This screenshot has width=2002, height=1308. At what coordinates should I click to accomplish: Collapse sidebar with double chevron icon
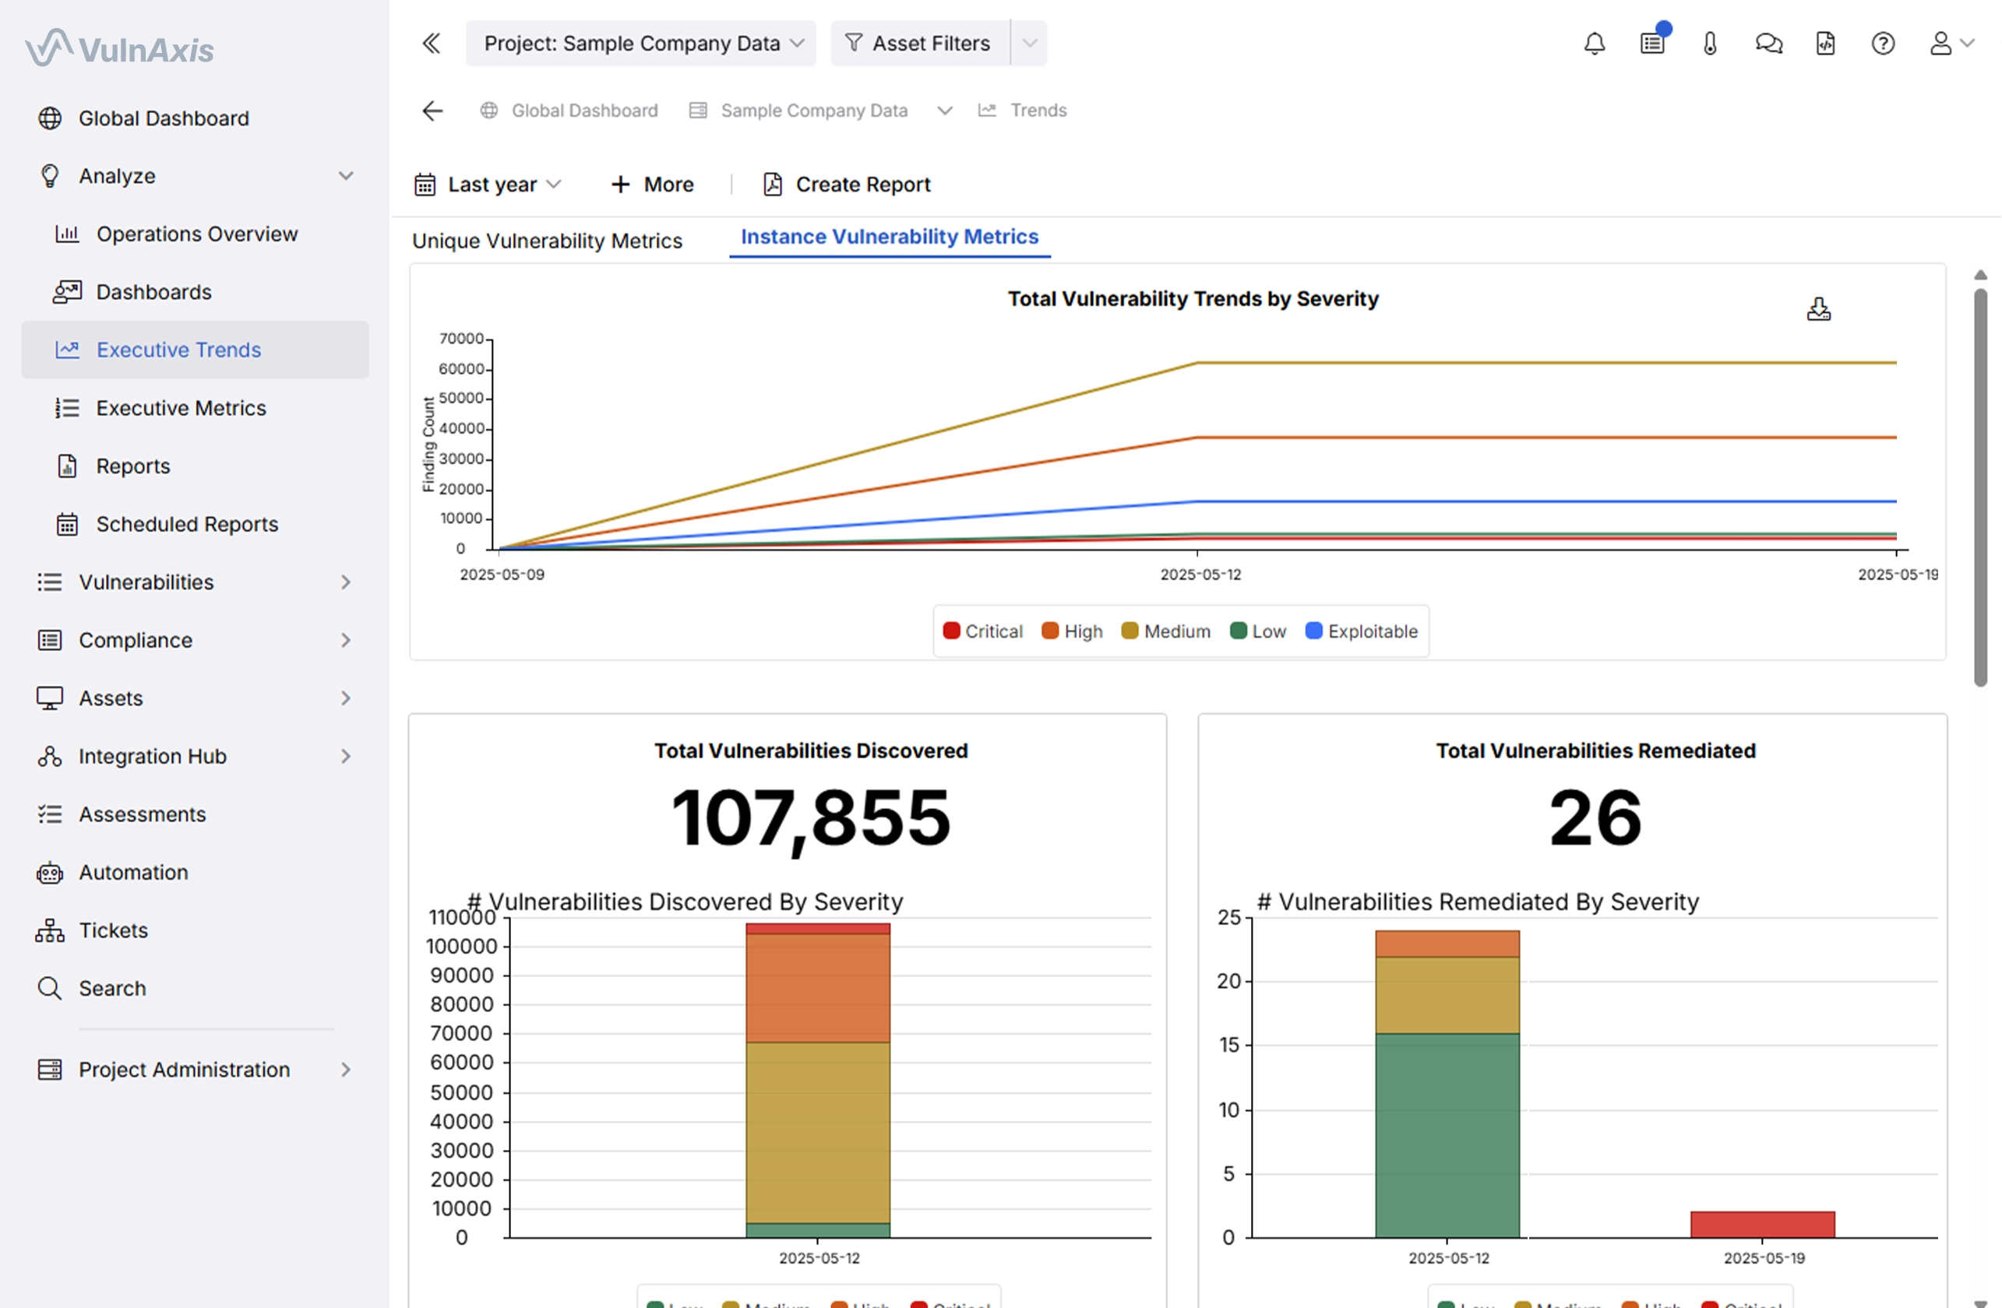pos(432,43)
